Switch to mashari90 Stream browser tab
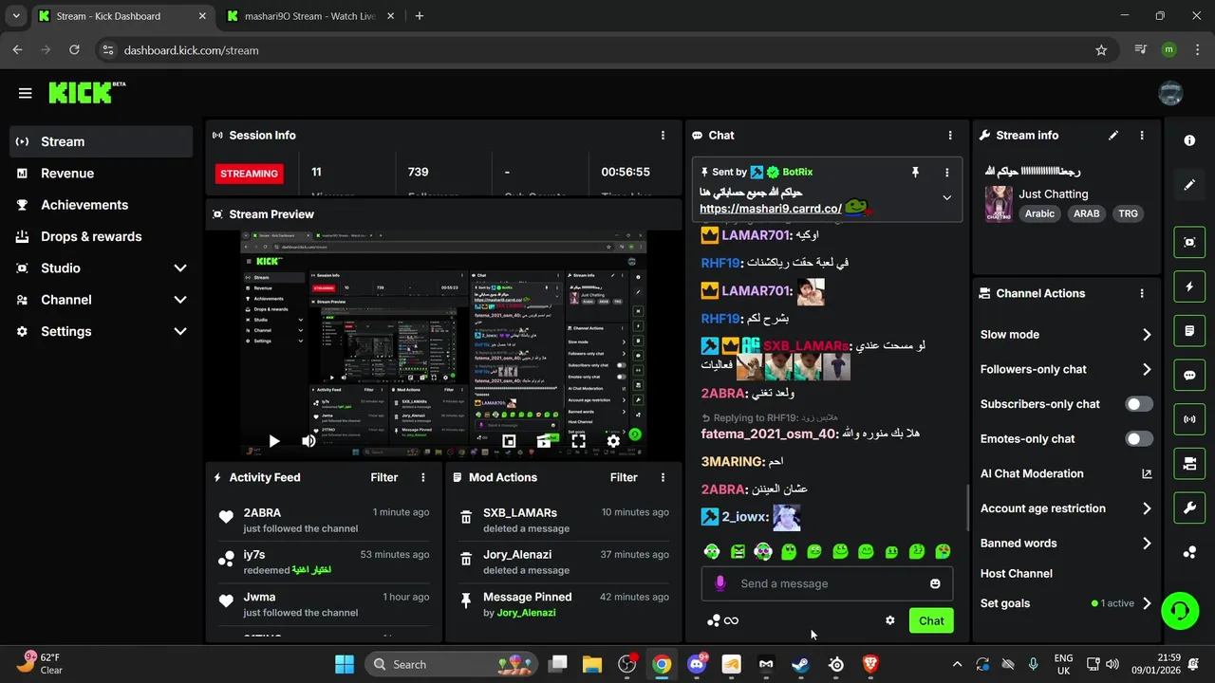Viewport: 1215px width, 683px height. 309,16
